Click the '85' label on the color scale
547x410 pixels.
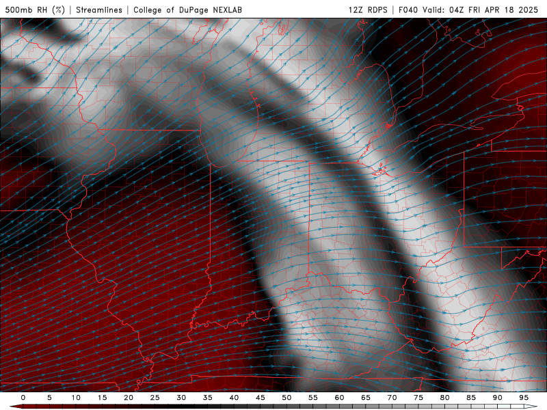[471, 398]
